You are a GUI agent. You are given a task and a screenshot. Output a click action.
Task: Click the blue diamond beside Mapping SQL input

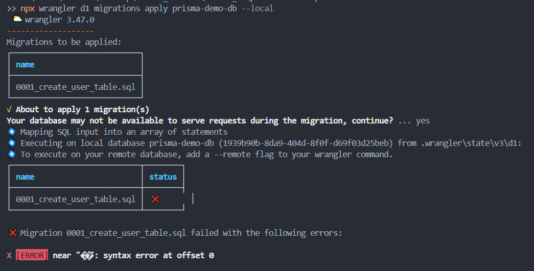tap(12, 132)
